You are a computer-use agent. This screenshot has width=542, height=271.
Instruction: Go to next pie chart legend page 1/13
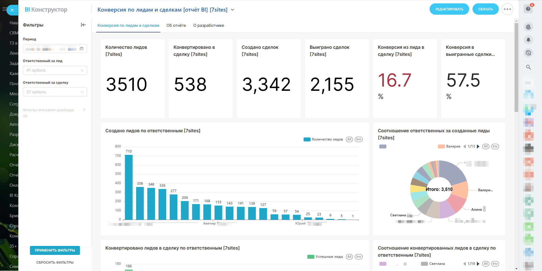tap(478, 146)
